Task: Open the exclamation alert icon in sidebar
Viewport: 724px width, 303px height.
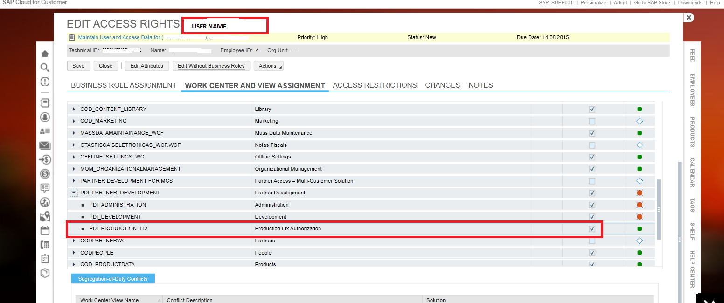Action: pos(45,82)
